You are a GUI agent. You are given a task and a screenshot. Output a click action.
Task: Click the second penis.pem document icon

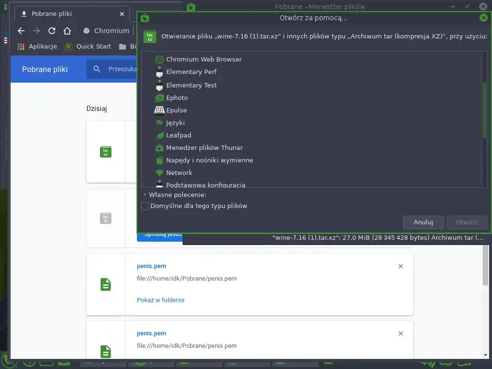[x=106, y=352]
